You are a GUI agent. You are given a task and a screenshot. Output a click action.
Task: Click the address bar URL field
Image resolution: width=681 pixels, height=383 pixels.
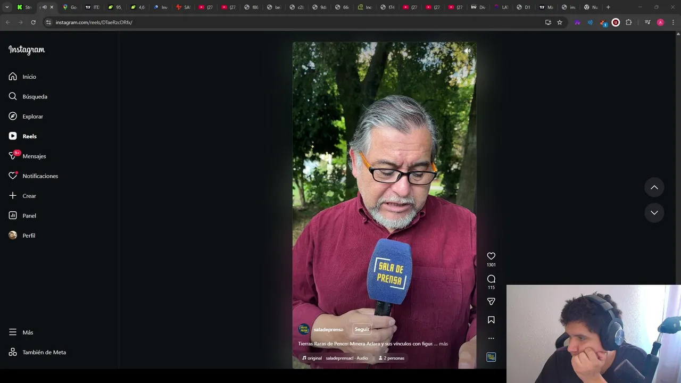coord(298,22)
